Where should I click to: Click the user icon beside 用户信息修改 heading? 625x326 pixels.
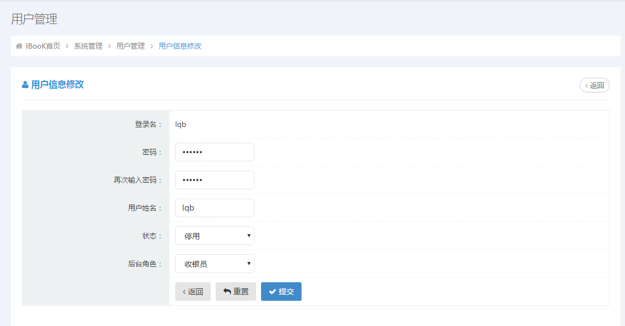click(25, 85)
